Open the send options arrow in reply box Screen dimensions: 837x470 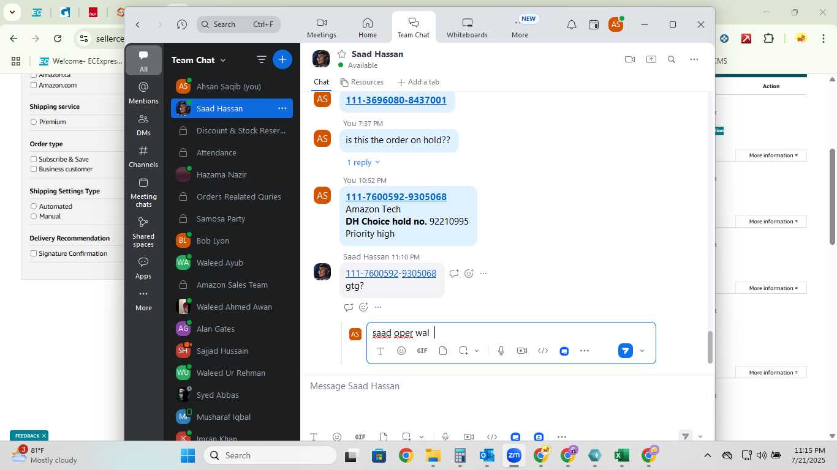(x=642, y=351)
